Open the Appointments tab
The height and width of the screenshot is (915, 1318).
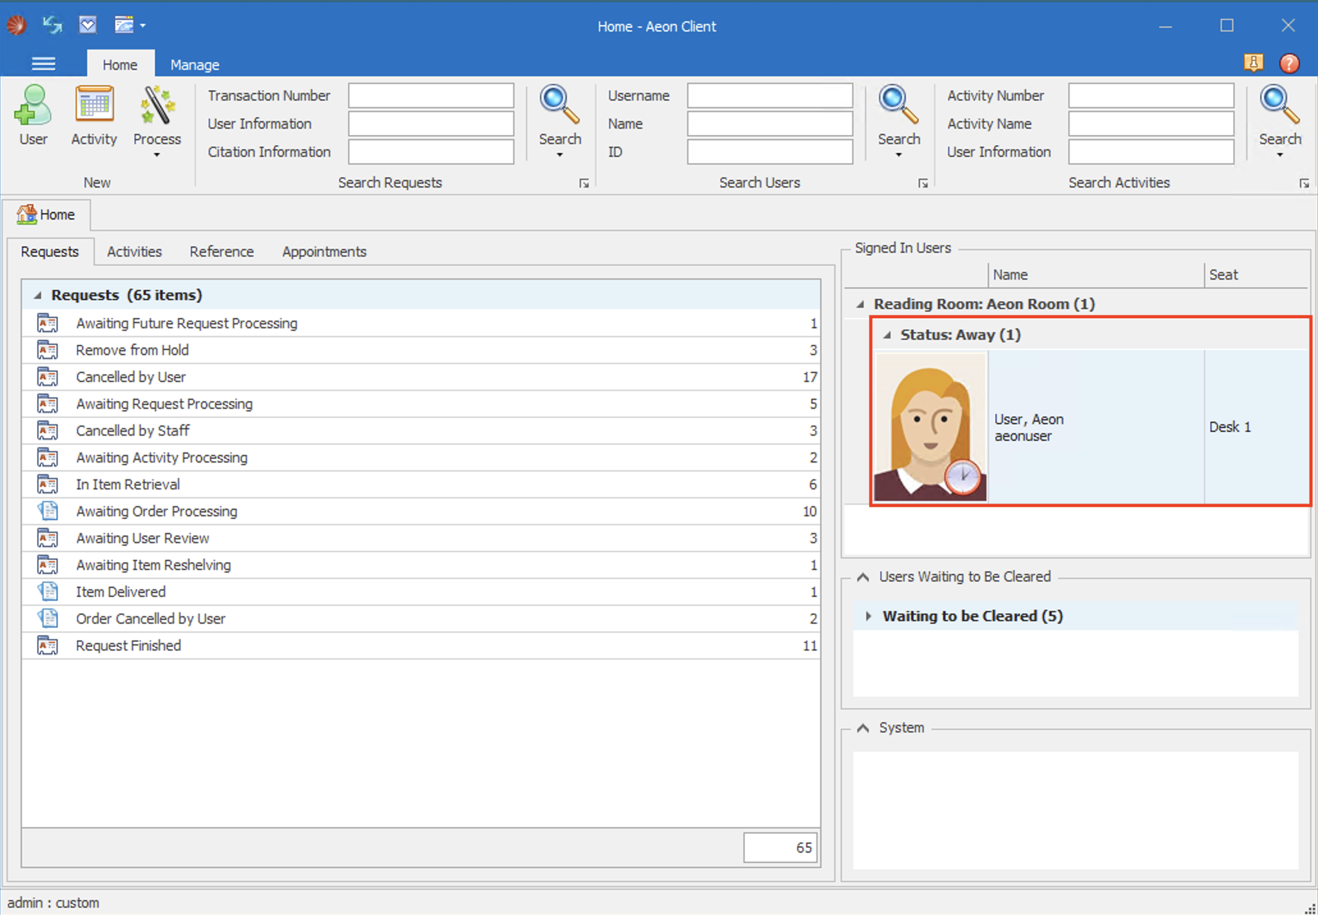coord(324,251)
